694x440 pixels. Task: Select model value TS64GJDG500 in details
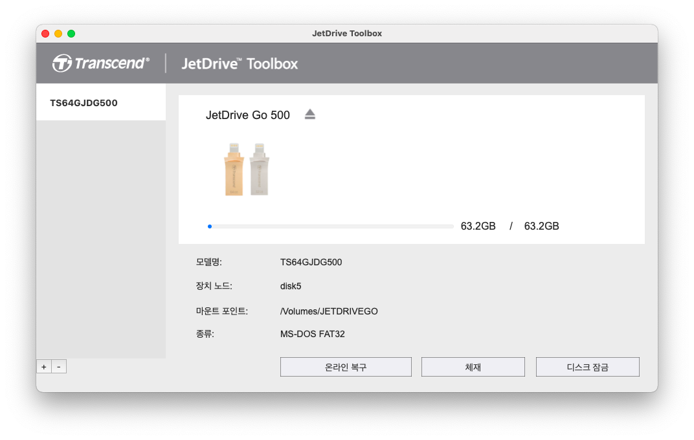tap(311, 262)
